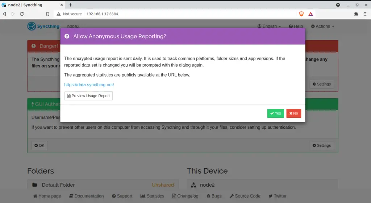This screenshot has height=203, width=371.
Task: Close the node2 Syncthing tab
Action: click(x=62, y=5)
